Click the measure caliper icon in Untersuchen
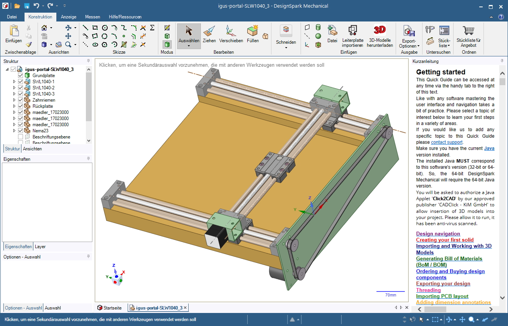The width and height of the screenshot is (508, 326). point(430,29)
